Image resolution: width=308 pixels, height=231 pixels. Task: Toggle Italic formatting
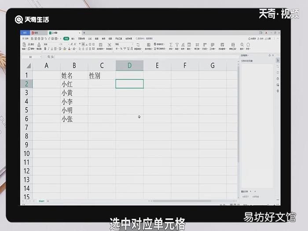(48, 48)
